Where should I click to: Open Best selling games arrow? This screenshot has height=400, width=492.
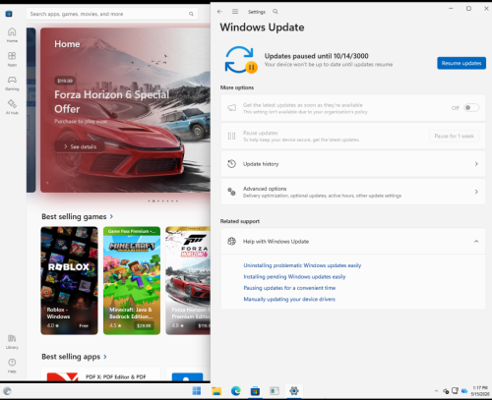coord(111,216)
